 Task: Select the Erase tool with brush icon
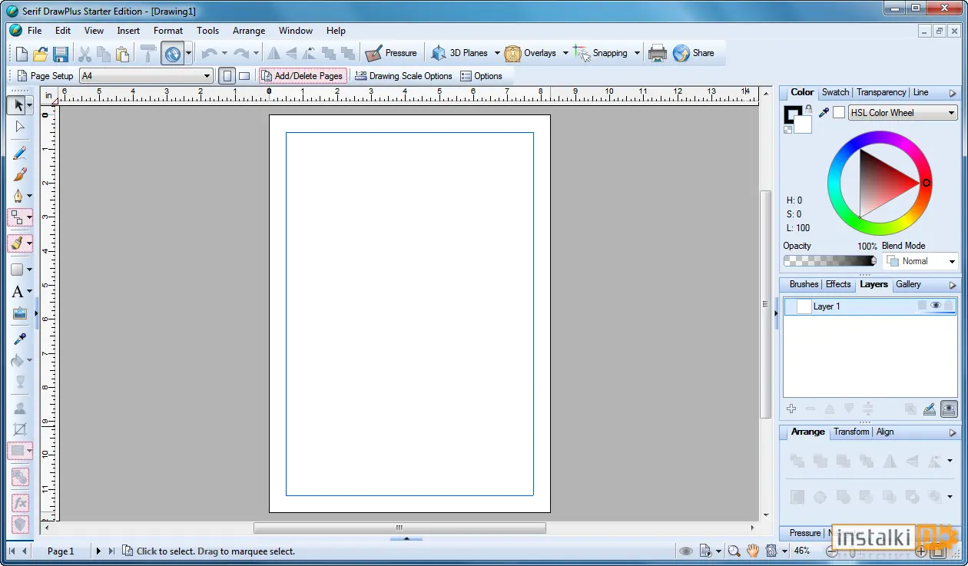point(16,243)
